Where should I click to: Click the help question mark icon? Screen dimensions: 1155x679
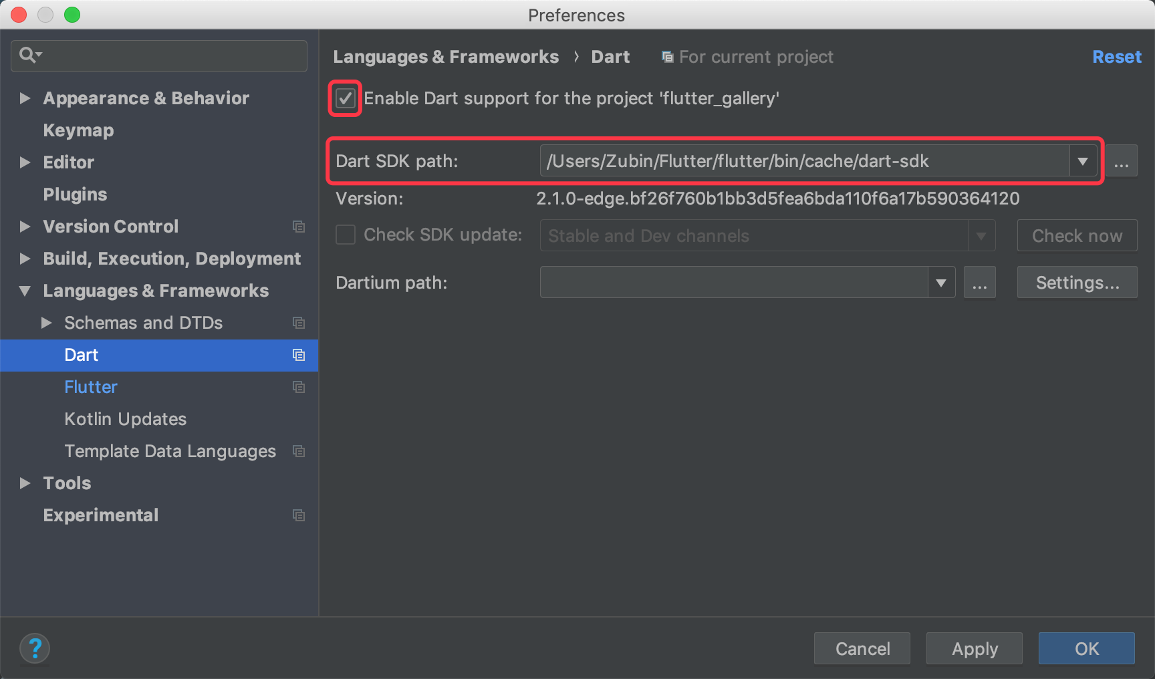coord(35,648)
